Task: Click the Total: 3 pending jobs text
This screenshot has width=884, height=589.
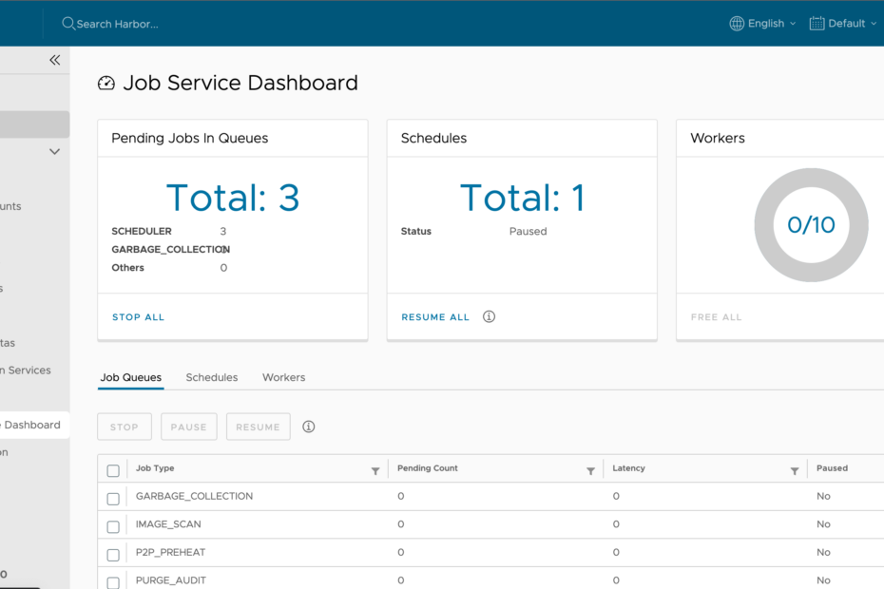Action: pos(233,198)
